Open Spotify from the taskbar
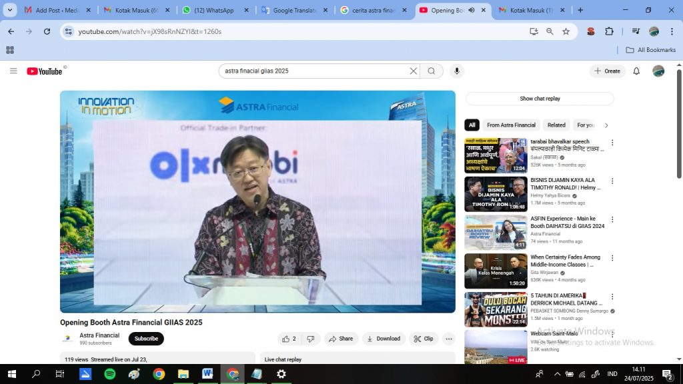The width and height of the screenshot is (683, 384). [x=110, y=374]
